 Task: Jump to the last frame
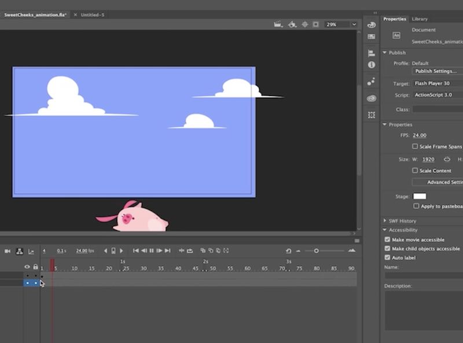click(168, 250)
